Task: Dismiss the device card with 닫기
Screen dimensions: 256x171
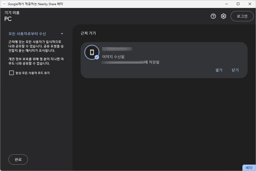Action: [235, 70]
